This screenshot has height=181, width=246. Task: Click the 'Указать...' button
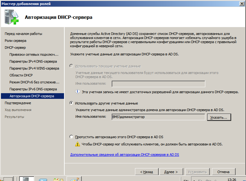point(219,117)
